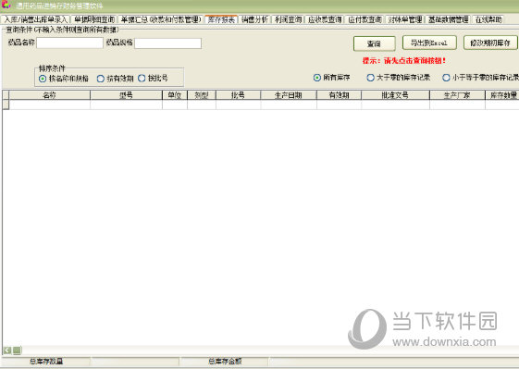519x369 pixels.
Task: Focus the 药品规格 input field
Action: (167, 43)
